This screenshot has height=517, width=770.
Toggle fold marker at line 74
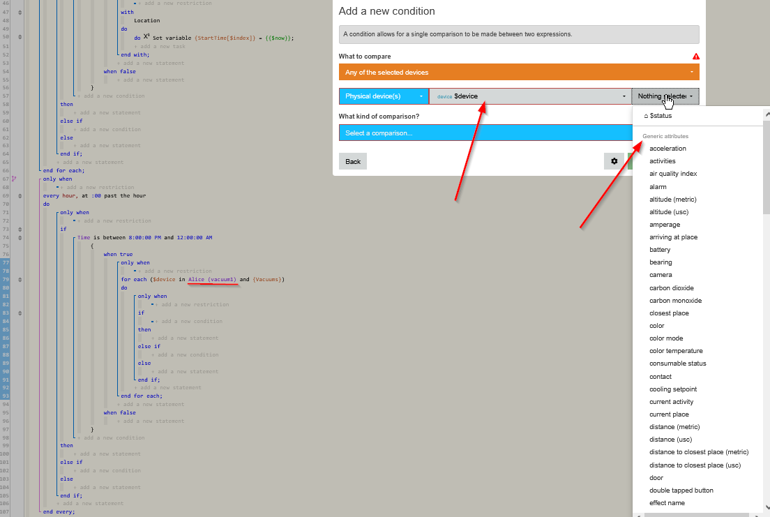pyautogui.click(x=20, y=237)
